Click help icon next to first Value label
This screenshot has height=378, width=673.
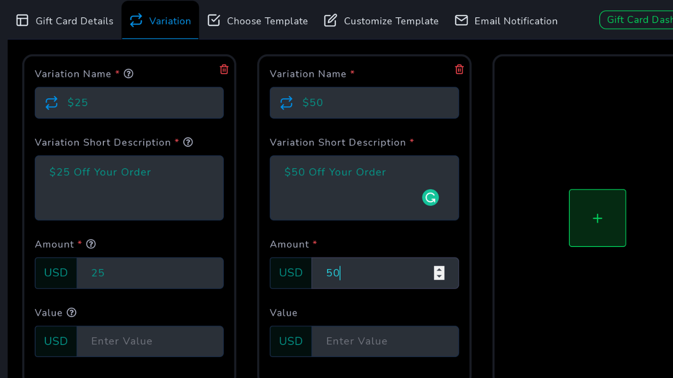pos(72,312)
